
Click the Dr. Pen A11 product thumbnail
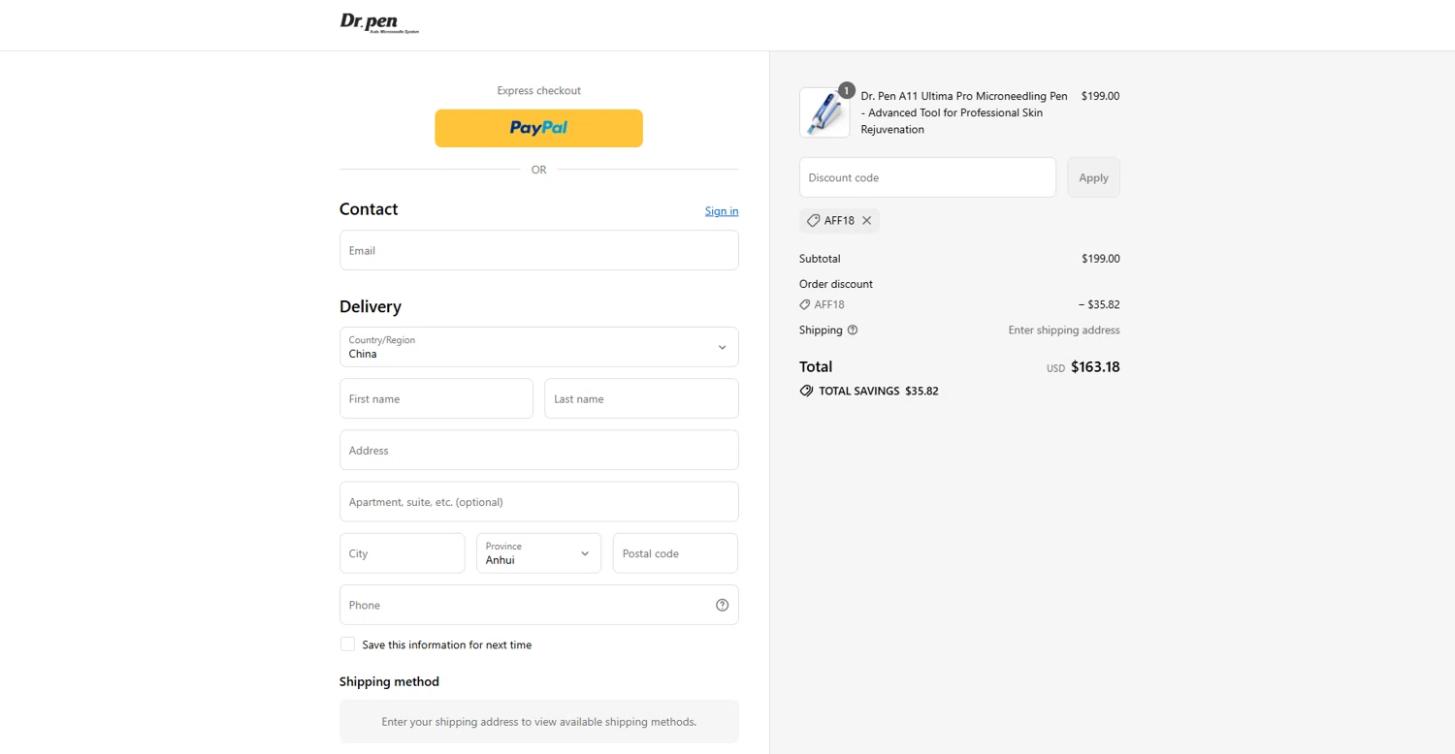tap(824, 112)
